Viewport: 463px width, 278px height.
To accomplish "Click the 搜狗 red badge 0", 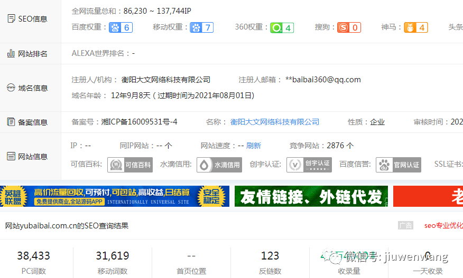I will tap(349, 28).
